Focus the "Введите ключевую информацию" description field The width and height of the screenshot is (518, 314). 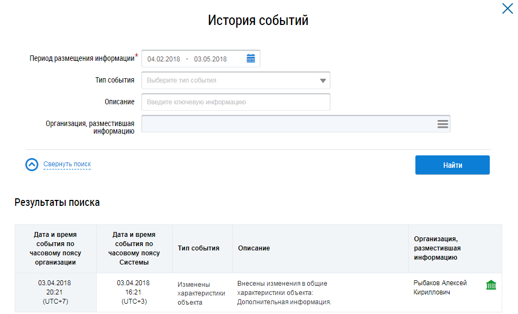(x=236, y=102)
